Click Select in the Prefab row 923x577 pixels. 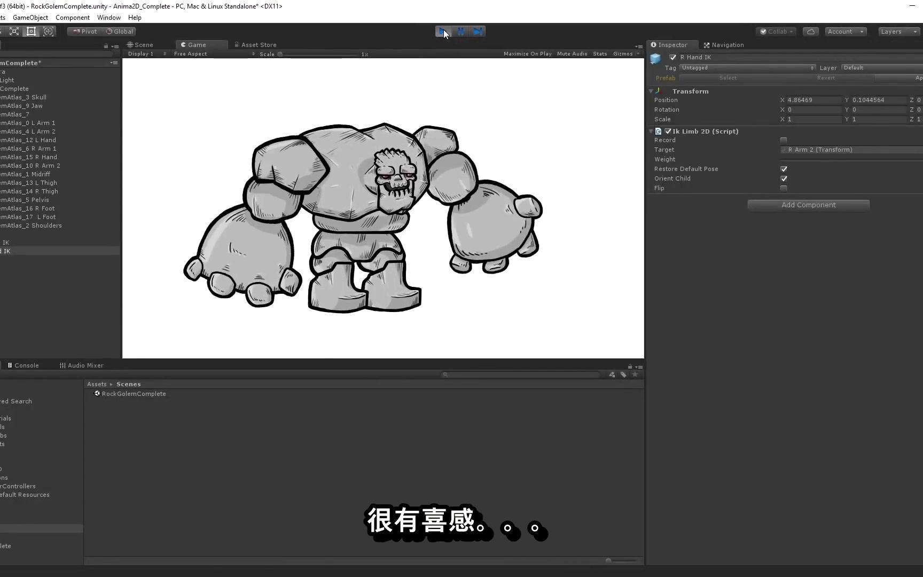tap(728, 78)
